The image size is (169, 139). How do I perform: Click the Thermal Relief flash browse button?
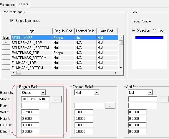coord(110,106)
